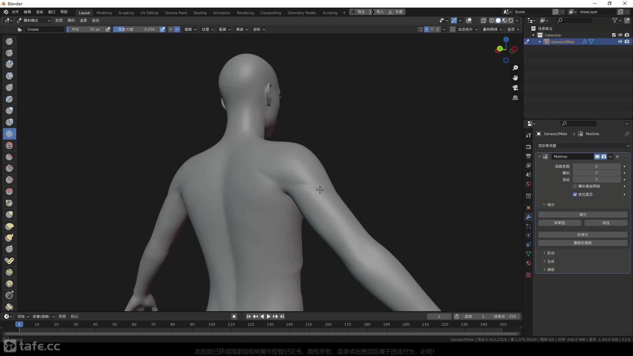The height and width of the screenshot is (356, 633).
Task: Open the Output properties tab
Action: click(528, 156)
